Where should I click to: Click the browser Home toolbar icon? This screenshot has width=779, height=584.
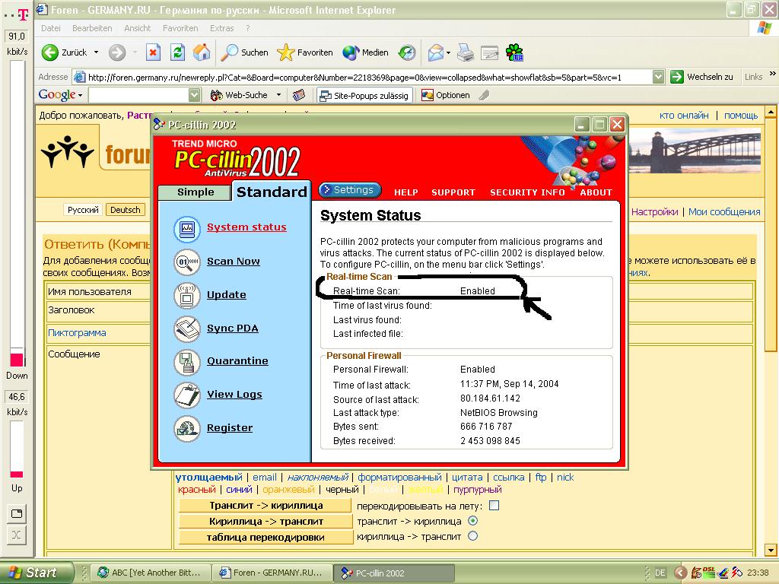202,52
